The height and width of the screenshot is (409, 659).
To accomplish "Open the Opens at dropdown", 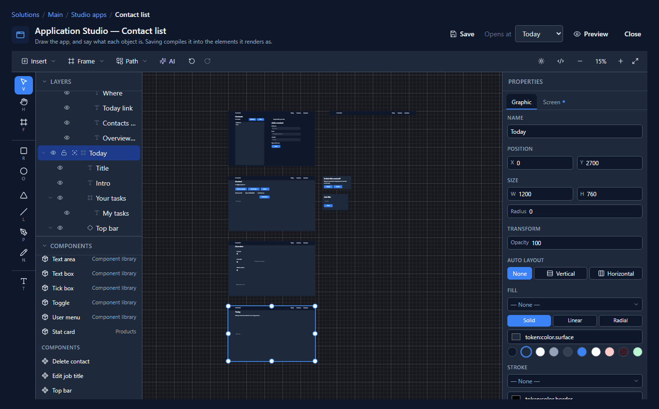I will 539,34.
